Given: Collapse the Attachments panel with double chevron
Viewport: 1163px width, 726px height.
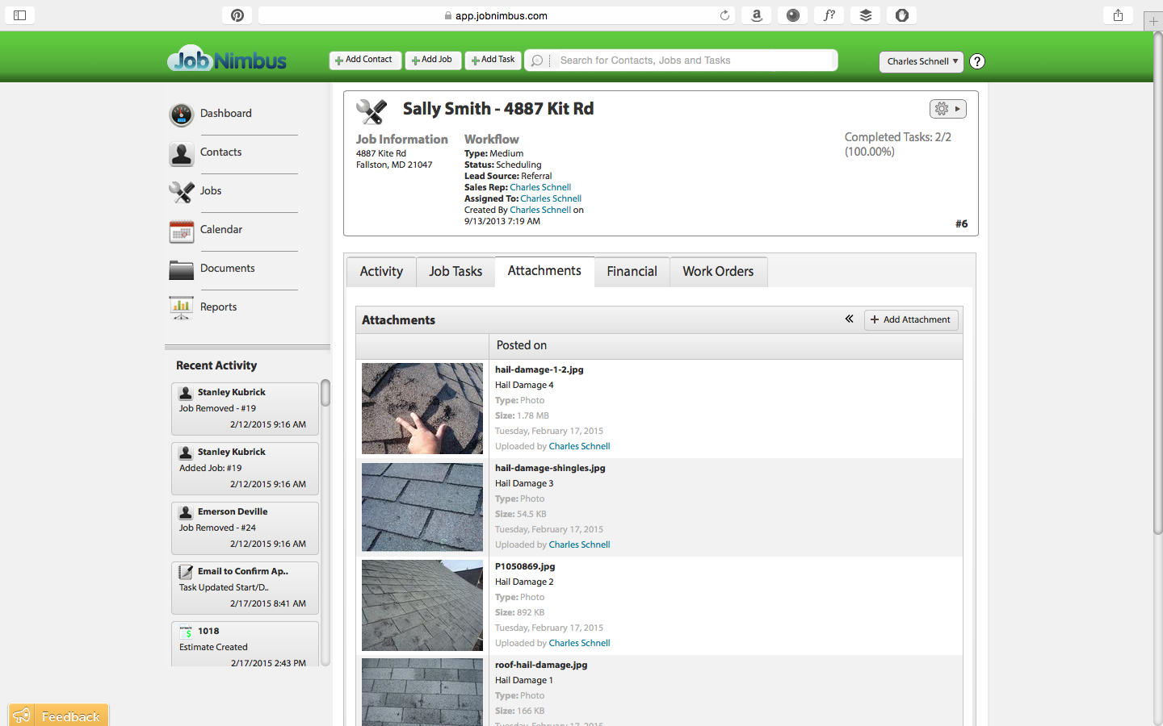Looking at the screenshot, I should click(x=850, y=319).
